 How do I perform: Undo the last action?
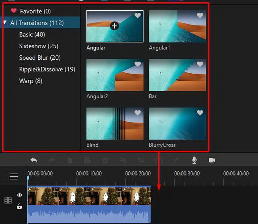(34, 160)
